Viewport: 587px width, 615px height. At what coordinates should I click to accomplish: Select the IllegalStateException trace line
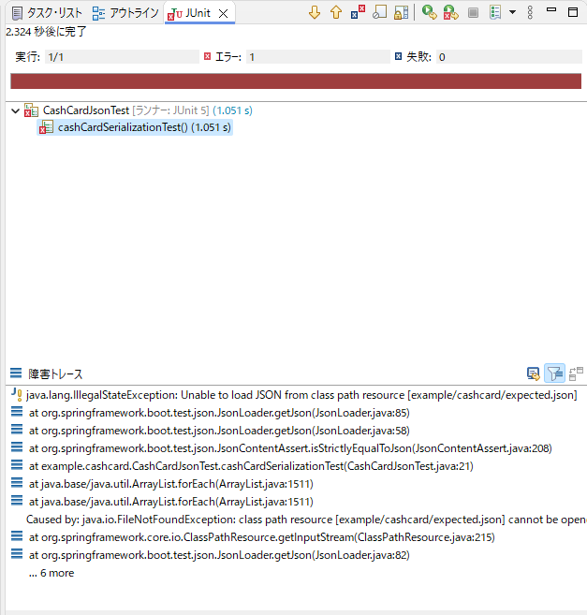pyautogui.click(x=301, y=395)
